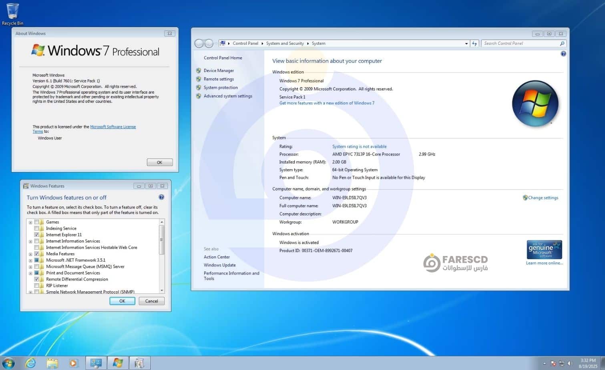
Task: Switch to System Control Panel taskbar button
Action: coord(96,363)
